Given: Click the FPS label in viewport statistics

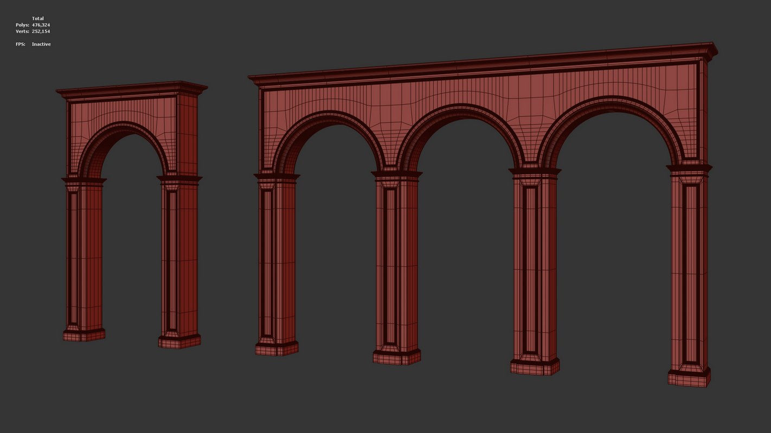Looking at the screenshot, I should click(21, 44).
